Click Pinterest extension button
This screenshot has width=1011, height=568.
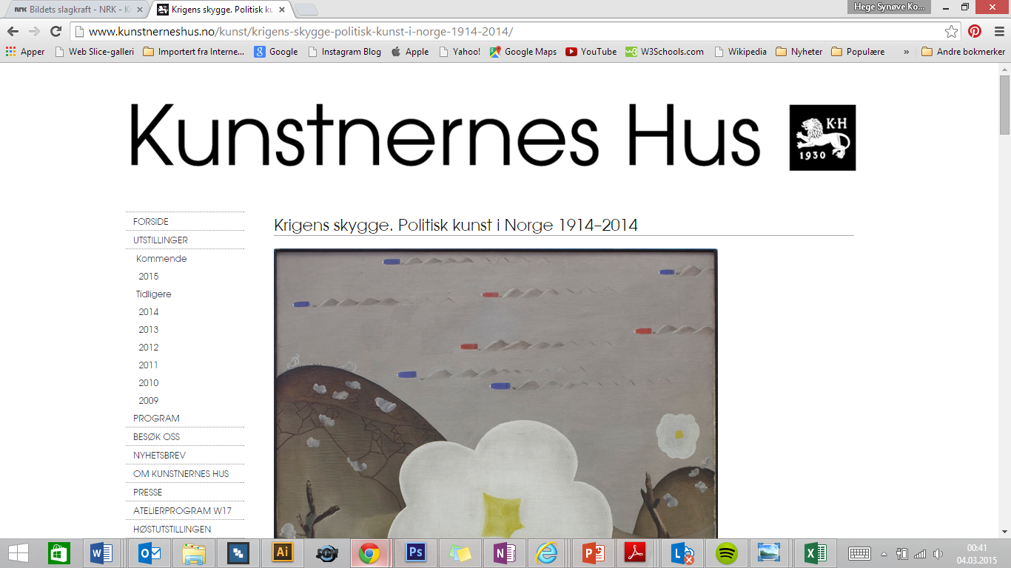tap(975, 31)
